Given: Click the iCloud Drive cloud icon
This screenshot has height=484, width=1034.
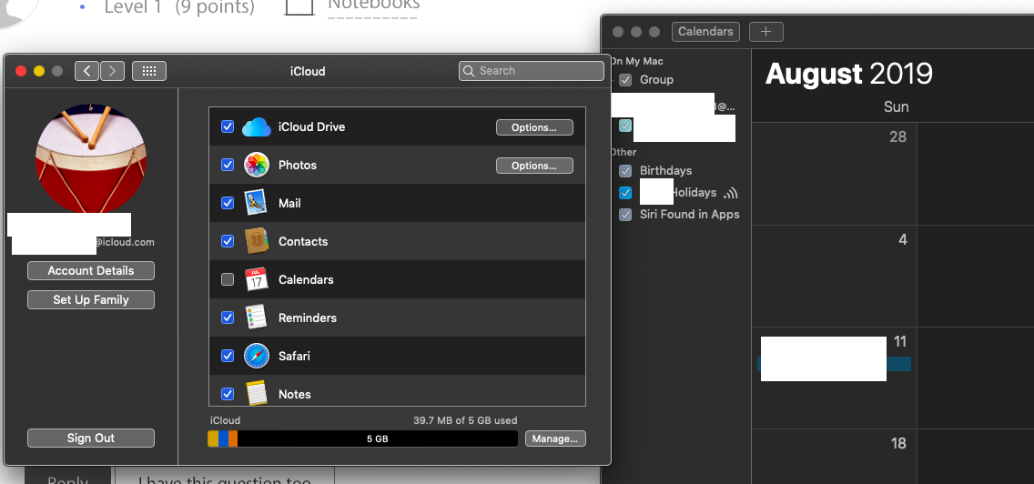Looking at the screenshot, I should coord(257,126).
